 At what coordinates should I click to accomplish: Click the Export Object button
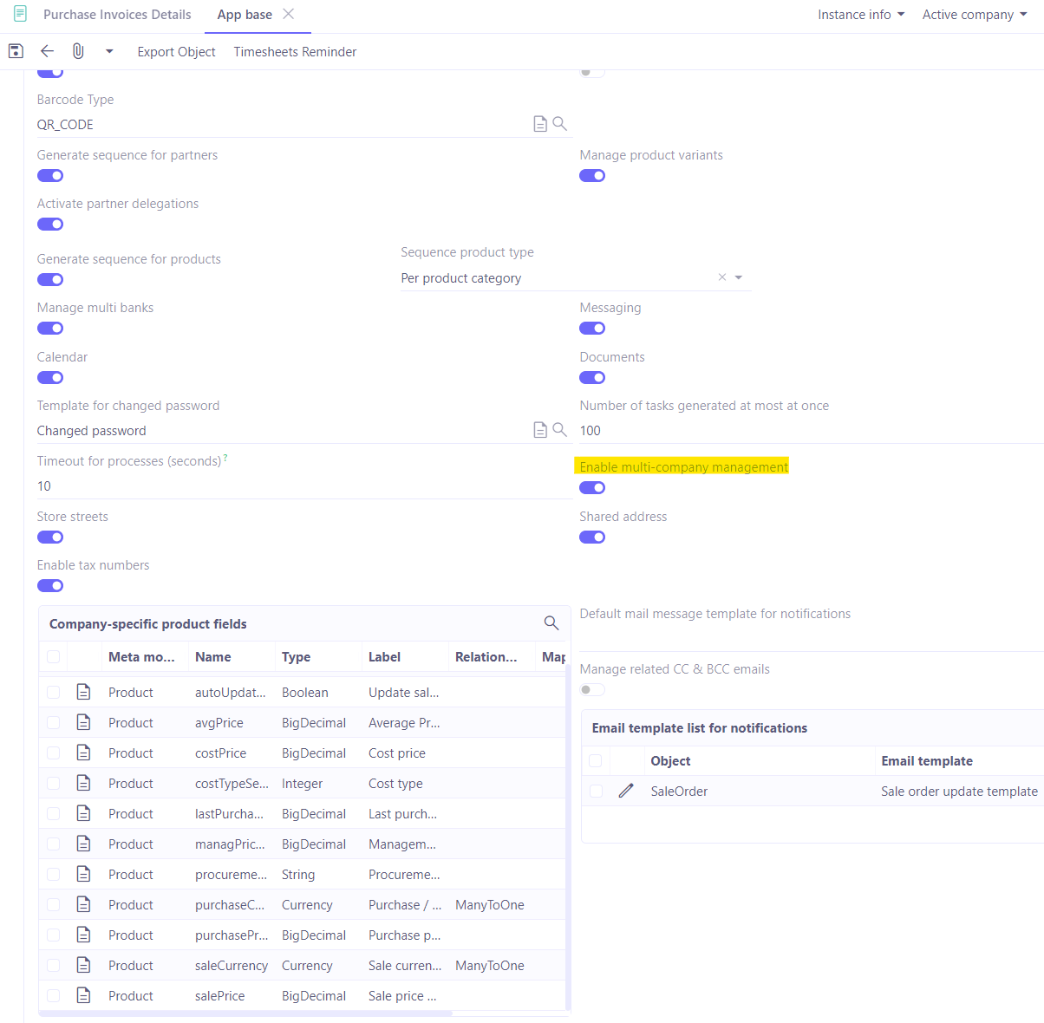click(176, 52)
